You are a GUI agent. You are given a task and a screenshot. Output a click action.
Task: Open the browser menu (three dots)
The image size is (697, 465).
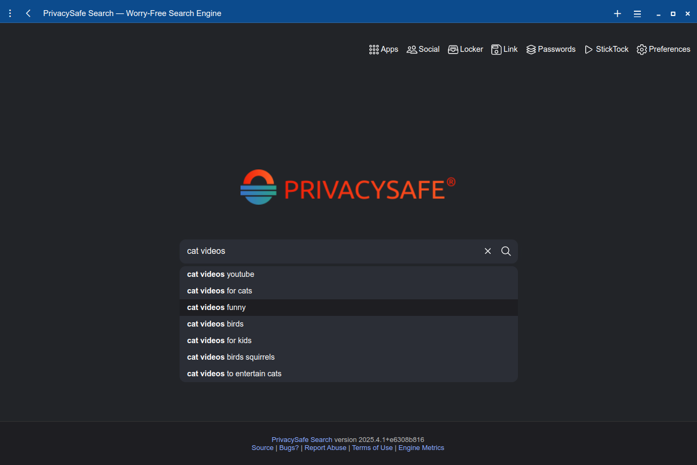[10, 13]
